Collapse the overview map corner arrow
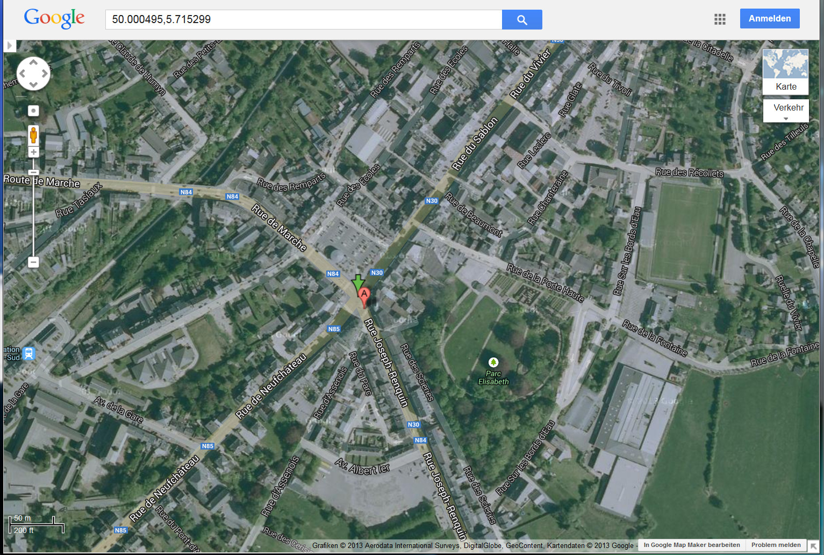The width and height of the screenshot is (824, 555). click(813, 546)
